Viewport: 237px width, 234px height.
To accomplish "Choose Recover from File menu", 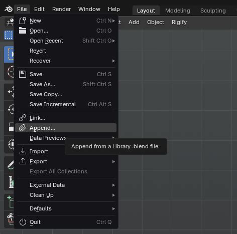I will coord(66,61).
